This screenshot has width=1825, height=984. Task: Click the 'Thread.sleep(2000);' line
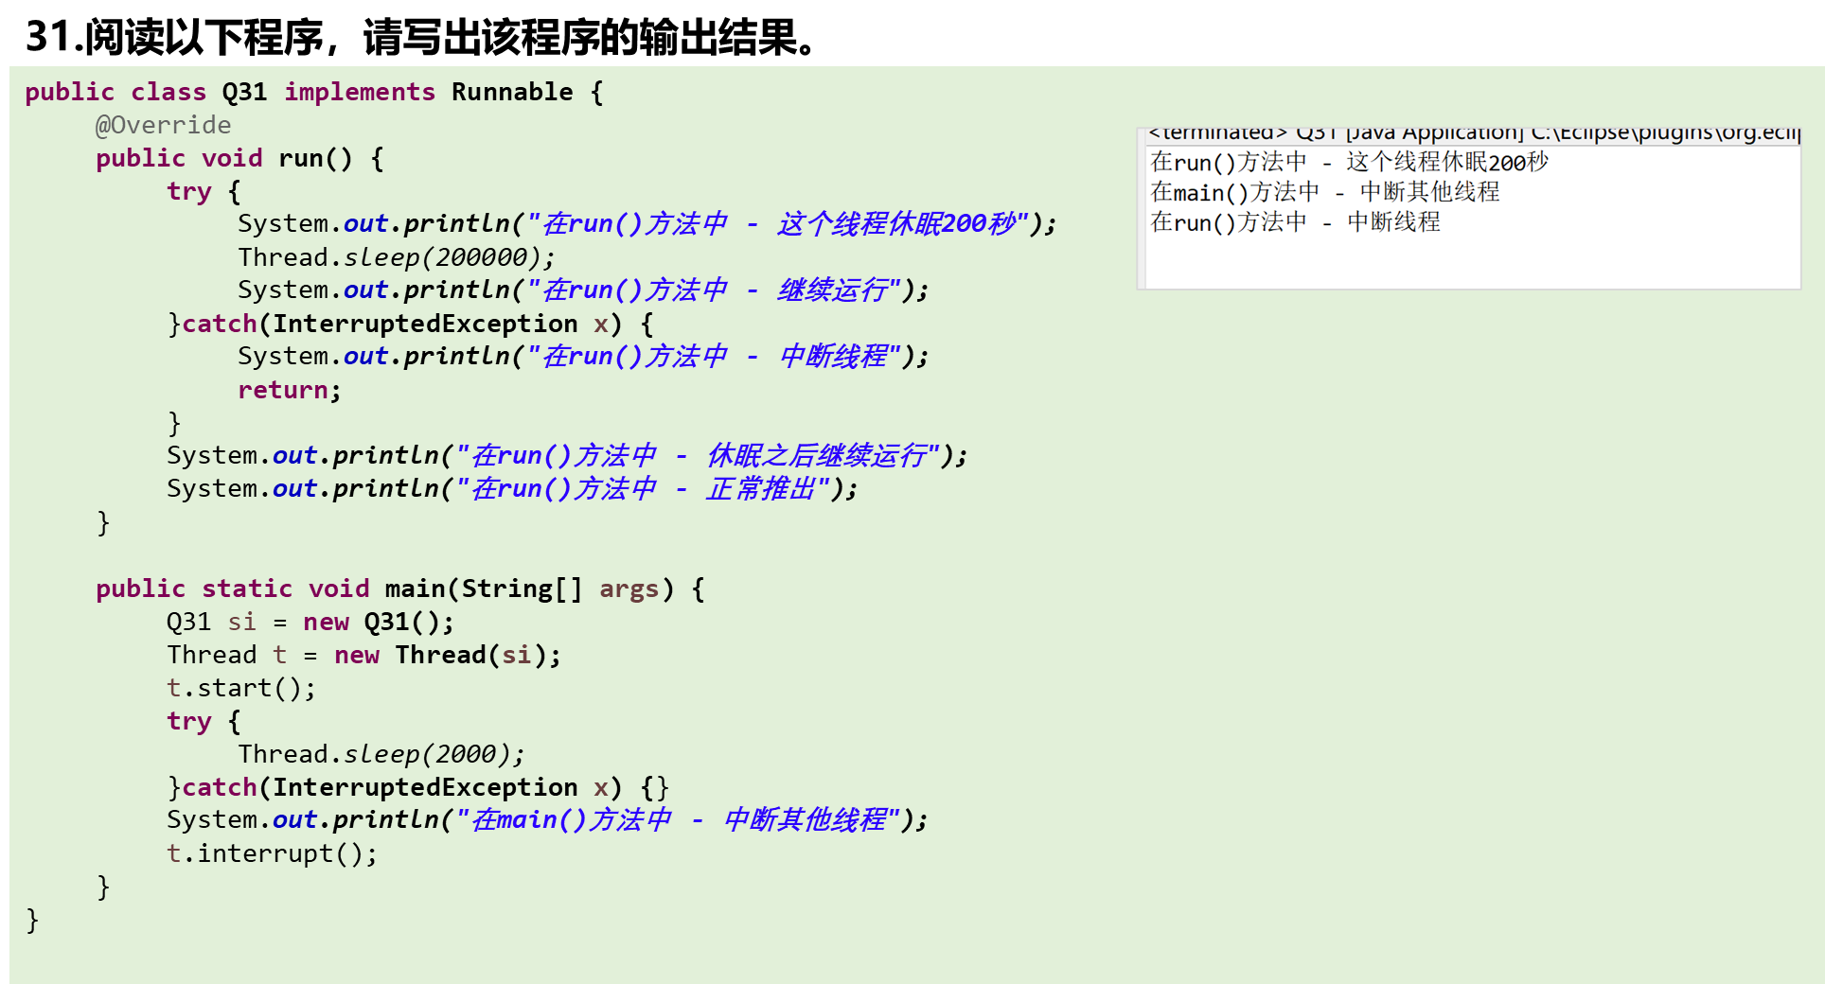tap(381, 754)
